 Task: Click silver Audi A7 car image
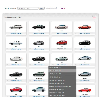click(85, 58)
